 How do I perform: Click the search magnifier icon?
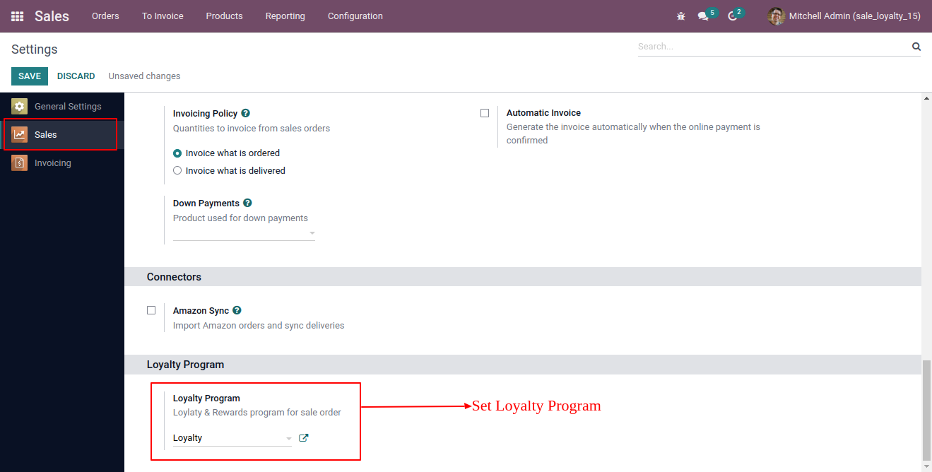[916, 47]
